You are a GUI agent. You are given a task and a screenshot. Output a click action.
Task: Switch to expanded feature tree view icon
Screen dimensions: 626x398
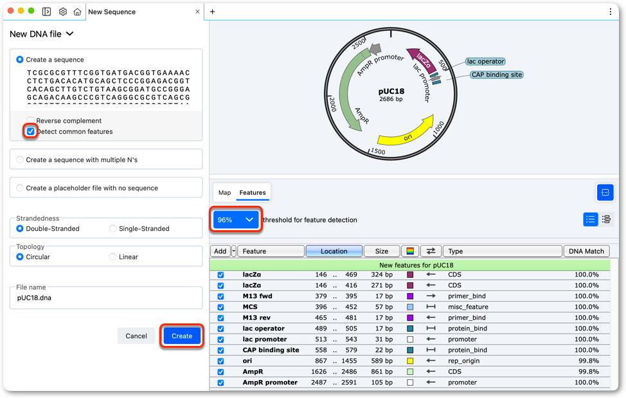606,219
